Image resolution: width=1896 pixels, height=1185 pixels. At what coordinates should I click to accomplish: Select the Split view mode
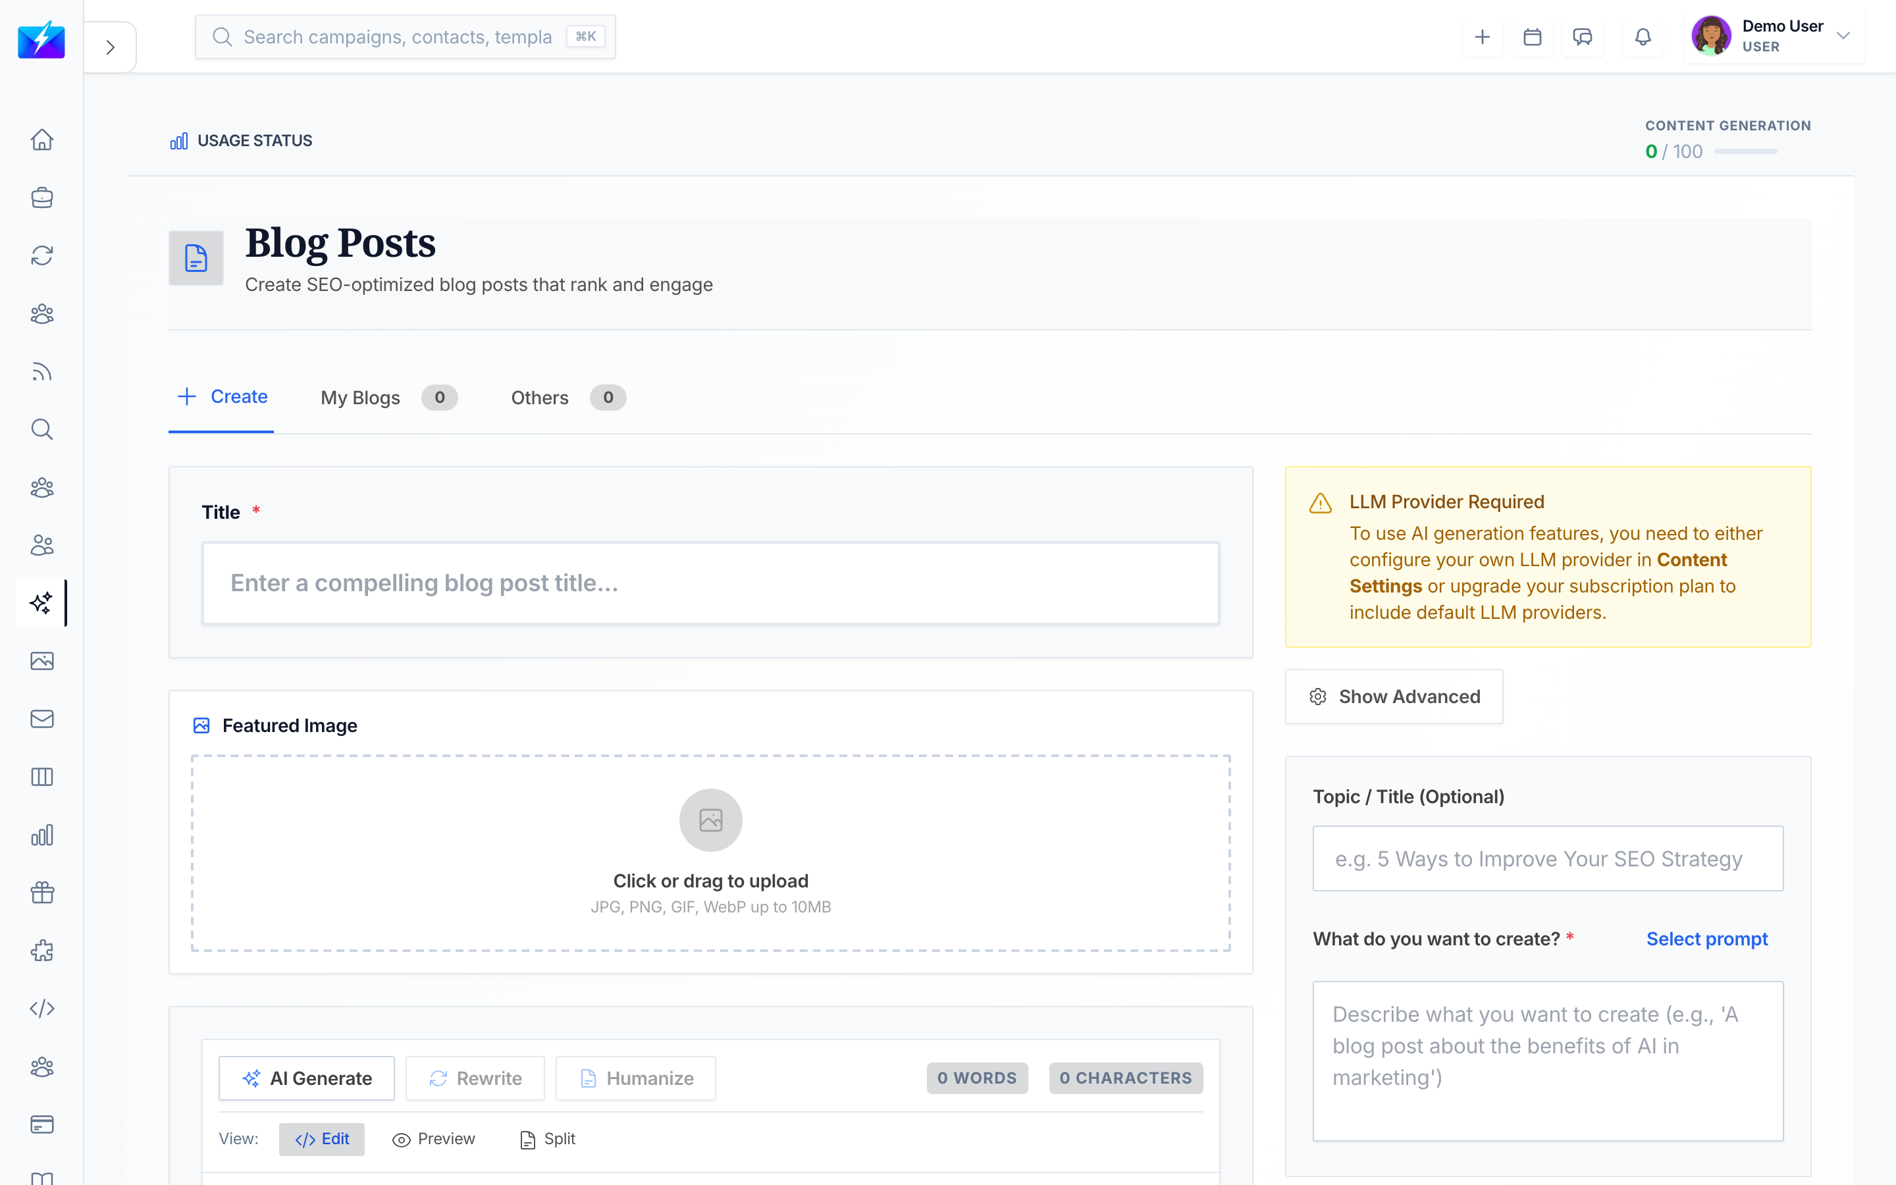coord(548,1140)
